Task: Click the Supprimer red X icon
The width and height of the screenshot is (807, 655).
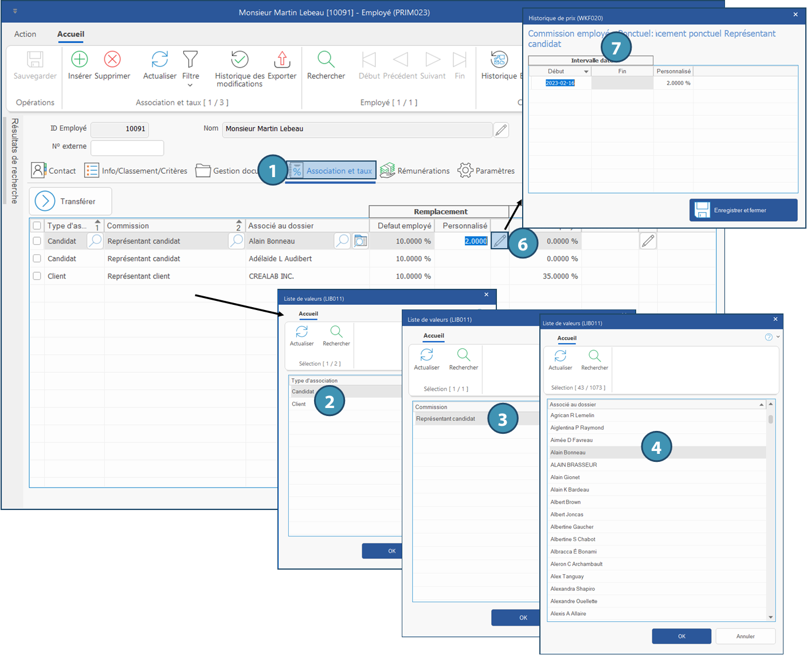Action: click(112, 60)
